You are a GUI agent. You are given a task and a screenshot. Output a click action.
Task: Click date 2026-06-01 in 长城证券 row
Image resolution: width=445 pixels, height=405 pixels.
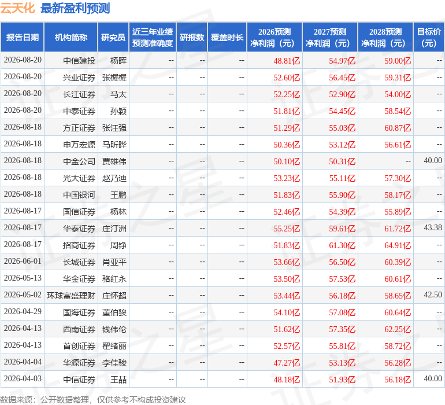(x=23, y=261)
